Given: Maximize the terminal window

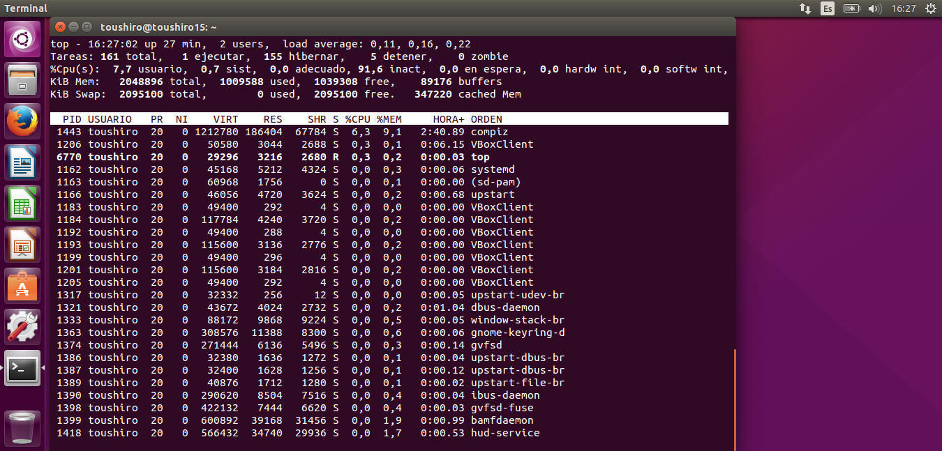Looking at the screenshot, I should point(87,27).
